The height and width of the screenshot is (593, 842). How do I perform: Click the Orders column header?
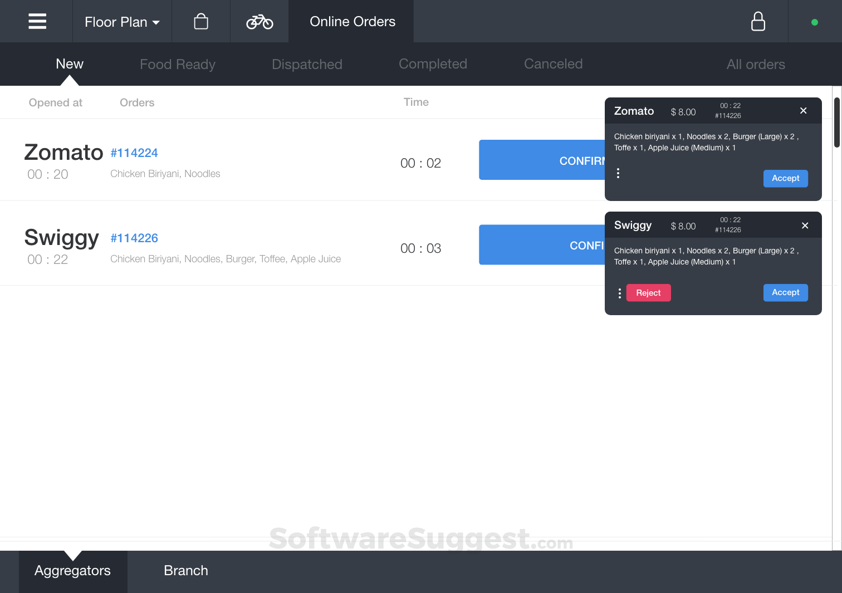[x=137, y=102]
